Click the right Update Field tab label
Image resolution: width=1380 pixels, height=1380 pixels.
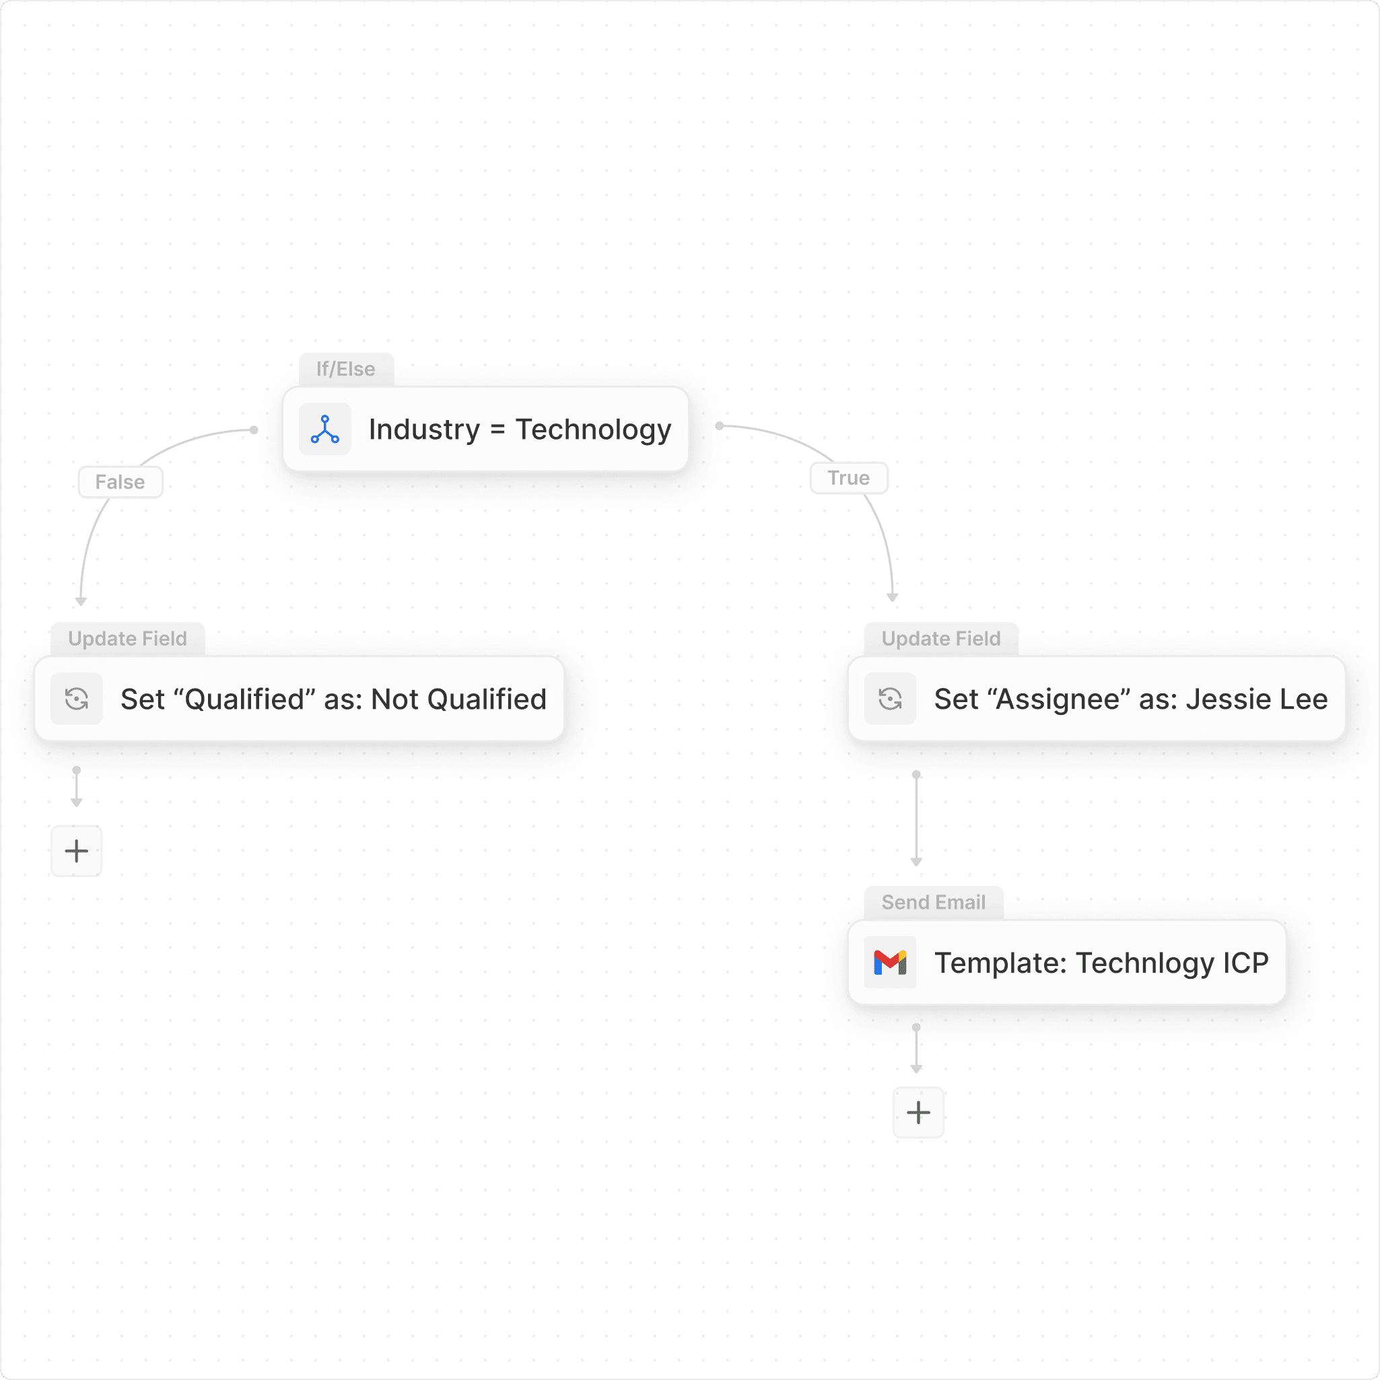(x=940, y=639)
